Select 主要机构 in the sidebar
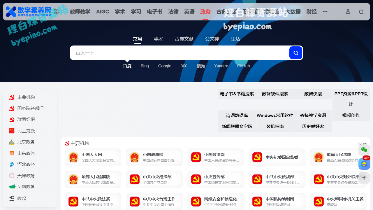Image resolution: width=373 pixels, height=210 pixels. [x=26, y=97]
